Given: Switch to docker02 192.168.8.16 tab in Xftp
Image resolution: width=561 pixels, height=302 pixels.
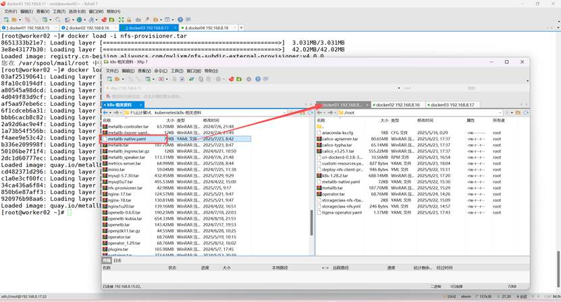Looking at the screenshot, I should pos(398,105).
